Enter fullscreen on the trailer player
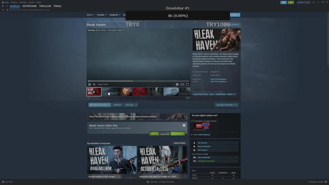Screen dimensions: 329x185 pos(187,84)
